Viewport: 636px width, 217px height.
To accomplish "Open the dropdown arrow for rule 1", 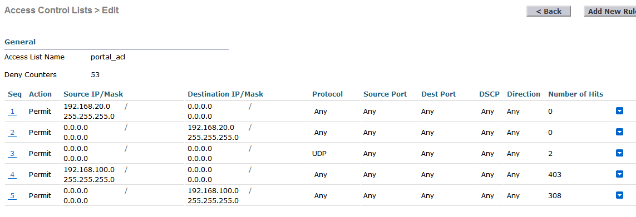I will pos(619,111).
